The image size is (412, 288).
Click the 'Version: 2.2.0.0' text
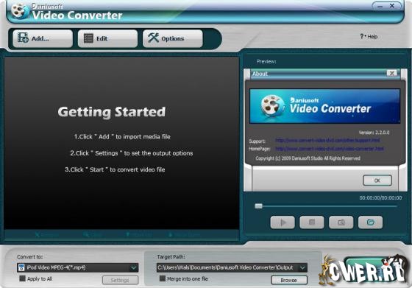point(374,133)
